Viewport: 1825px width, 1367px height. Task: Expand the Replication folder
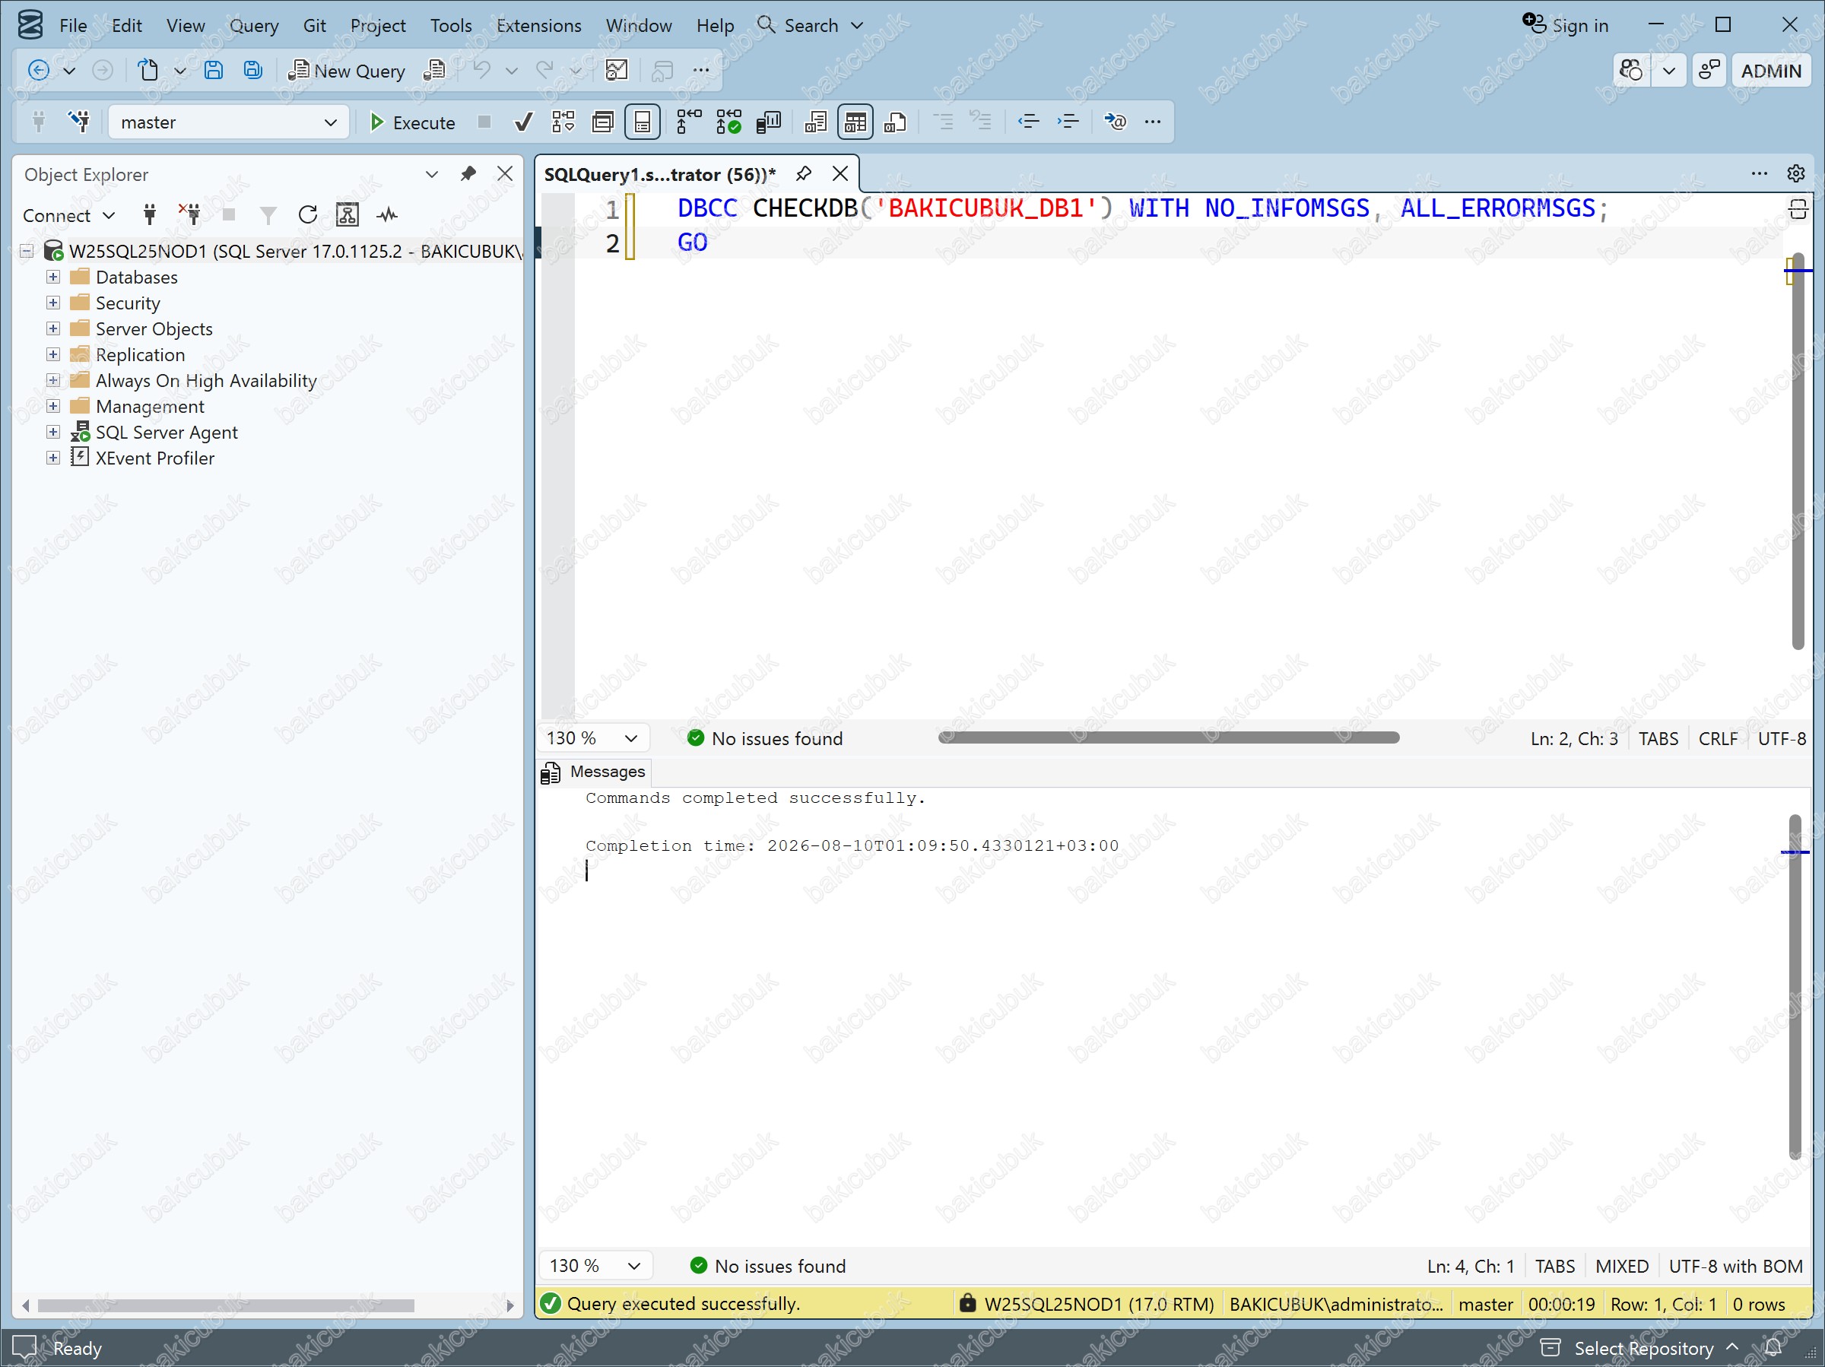pyautogui.click(x=52, y=355)
